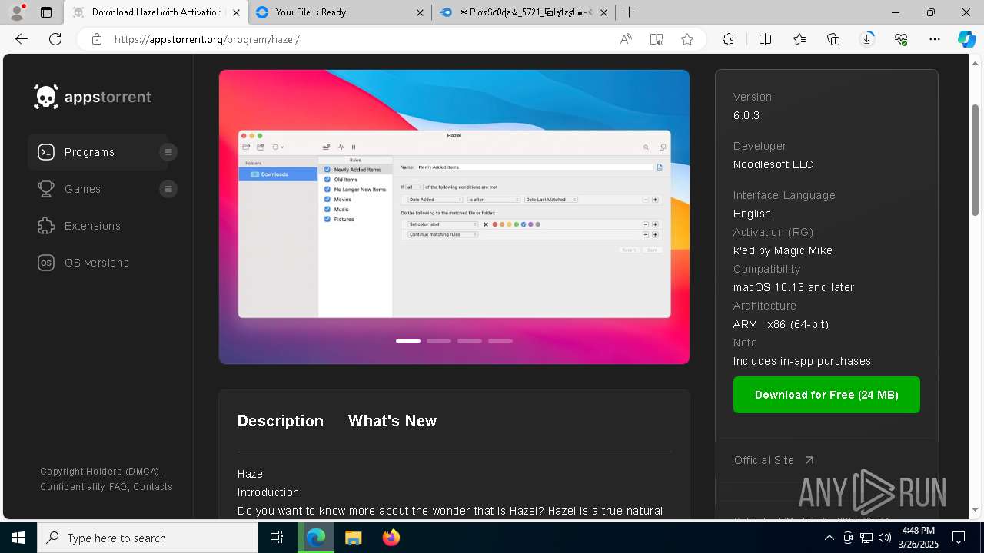
Task: Open Downloads toolbar icon
Action: point(867,39)
